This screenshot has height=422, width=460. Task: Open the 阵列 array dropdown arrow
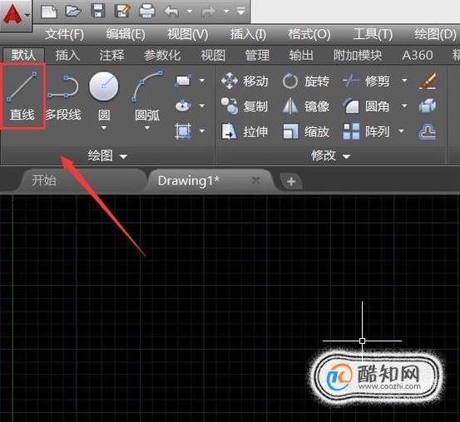(x=401, y=131)
